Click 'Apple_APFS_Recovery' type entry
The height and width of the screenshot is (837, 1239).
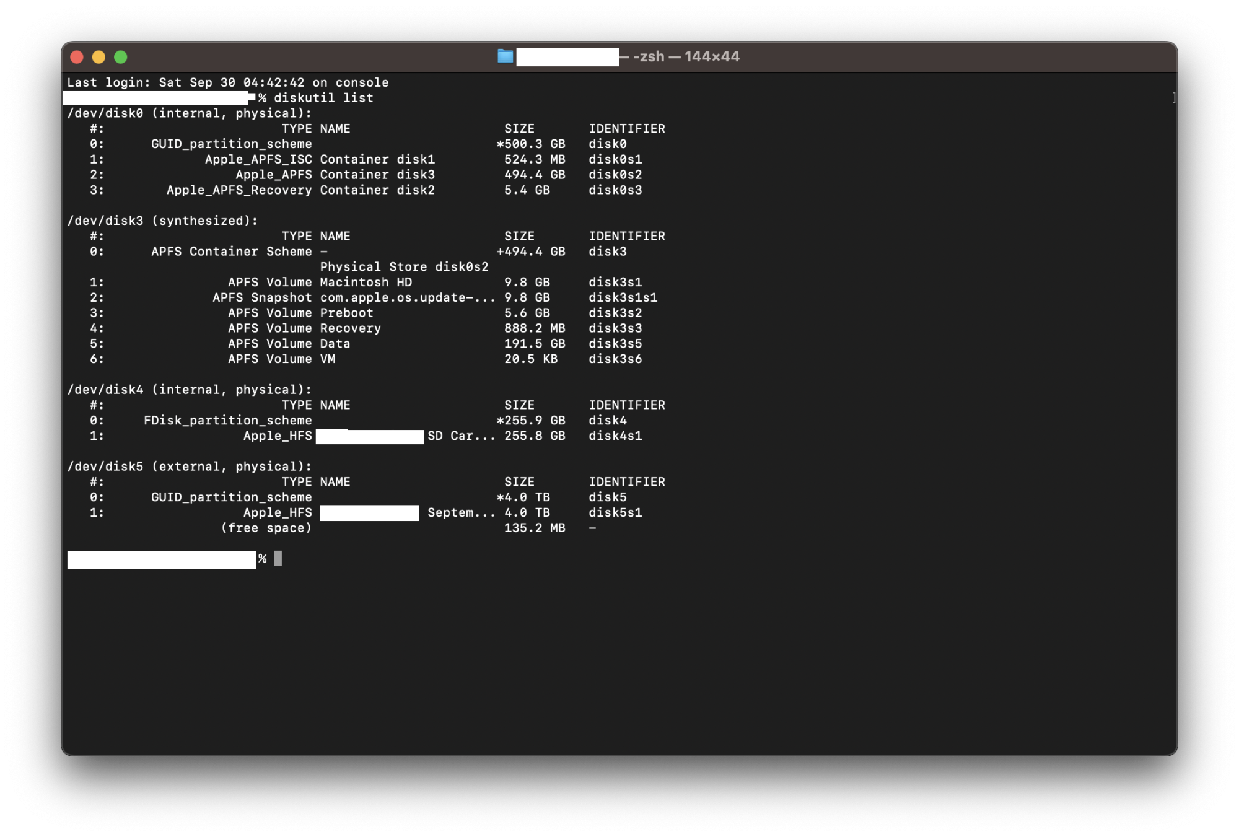(239, 190)
